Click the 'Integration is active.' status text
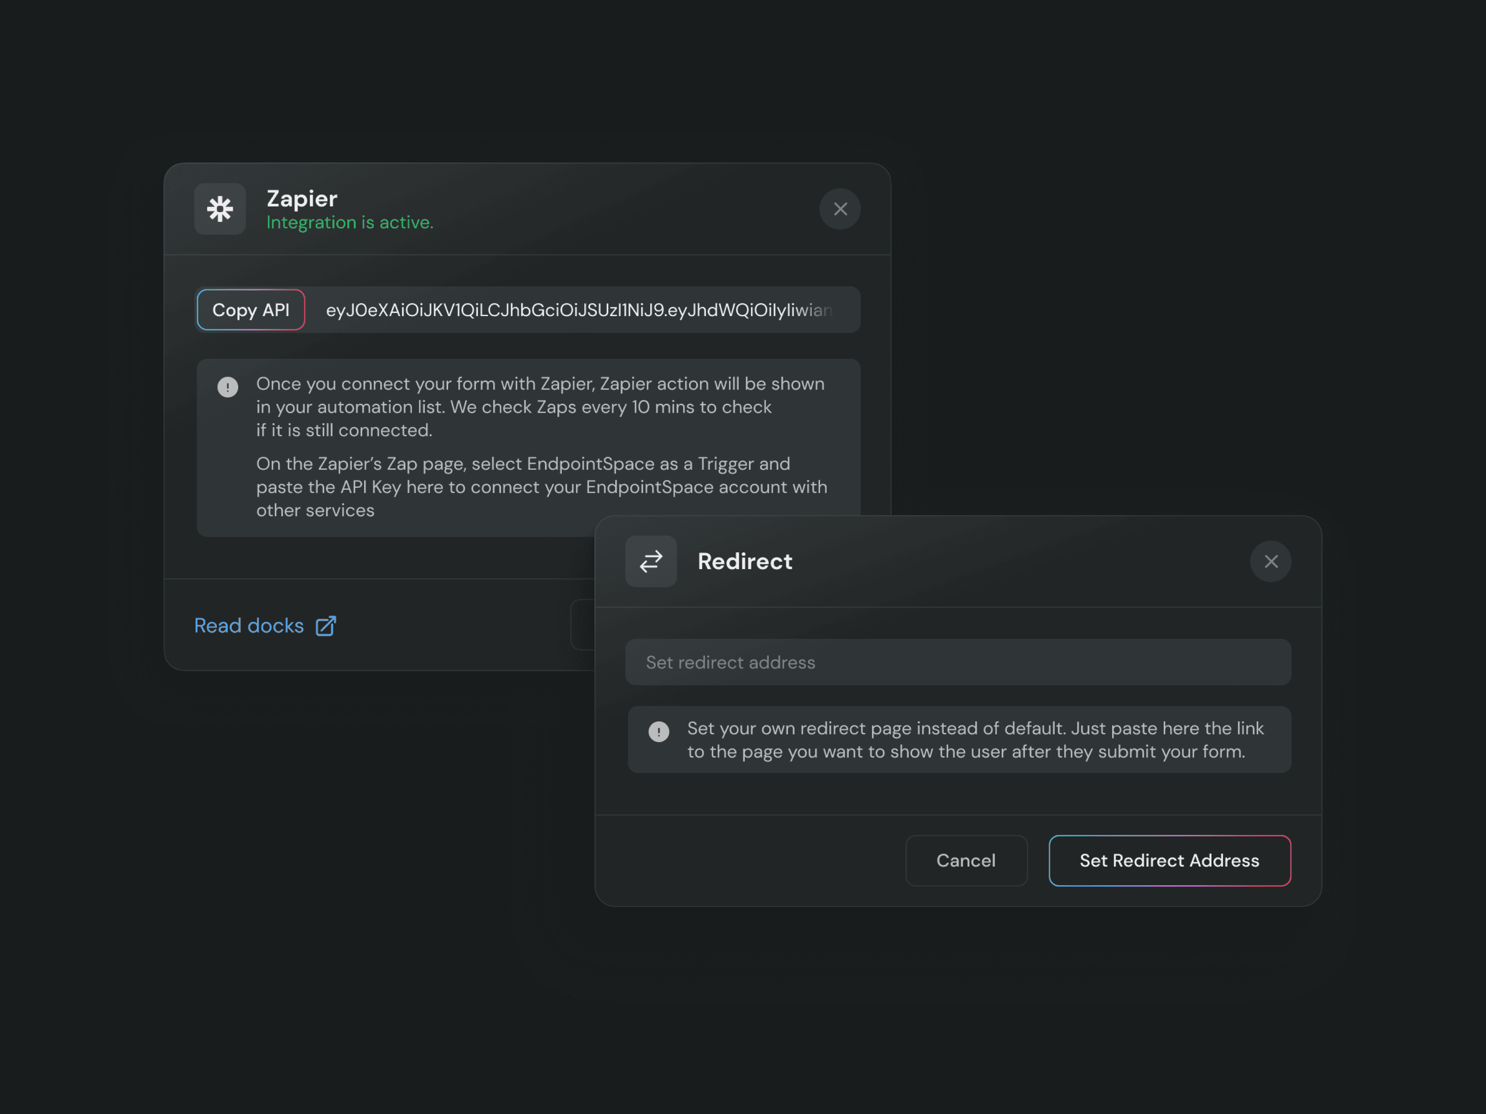 (350, 222)
